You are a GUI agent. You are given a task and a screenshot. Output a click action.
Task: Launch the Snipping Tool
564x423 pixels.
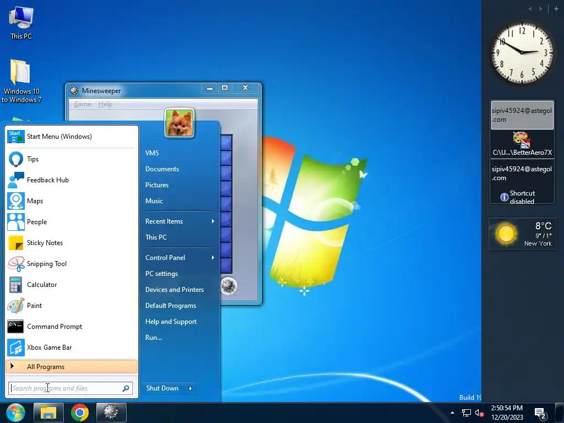(x=72, y=264)
